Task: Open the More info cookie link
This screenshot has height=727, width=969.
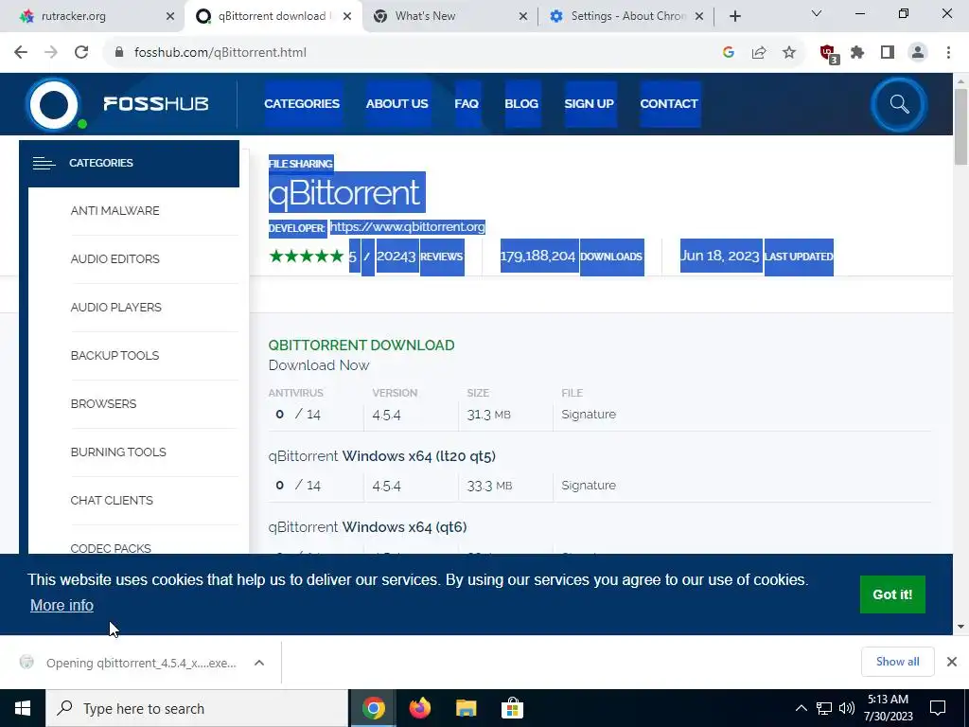Action: click(x=62, y=605)
